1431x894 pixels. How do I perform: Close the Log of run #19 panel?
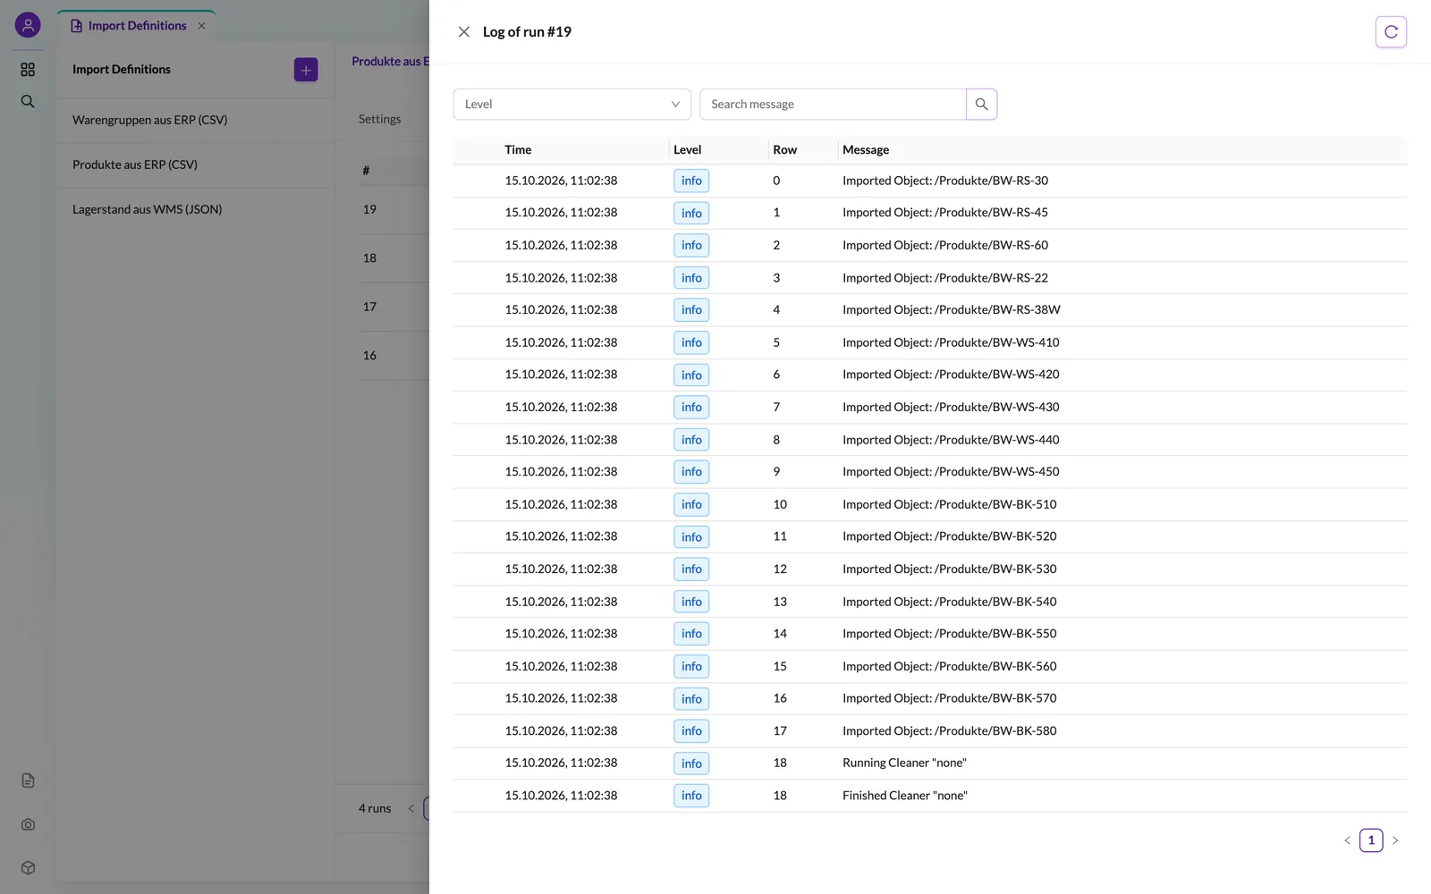coord(464,32)
